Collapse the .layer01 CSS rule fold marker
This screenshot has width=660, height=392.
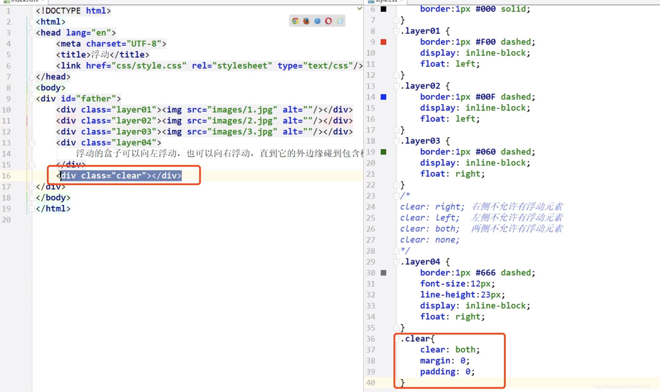click(x=396, y=31)
